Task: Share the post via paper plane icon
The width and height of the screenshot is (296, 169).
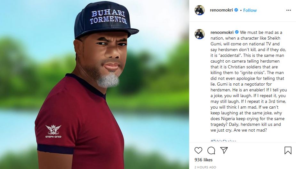Action: point(224,150)
